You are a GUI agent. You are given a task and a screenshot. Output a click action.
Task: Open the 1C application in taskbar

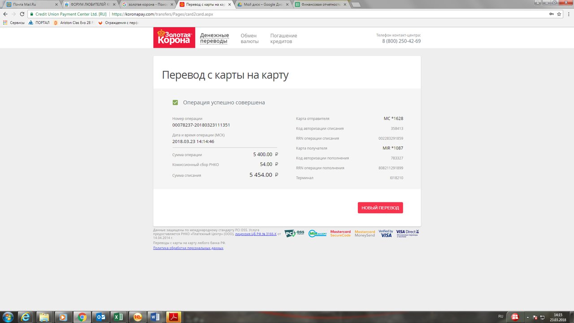pos(137,317)
